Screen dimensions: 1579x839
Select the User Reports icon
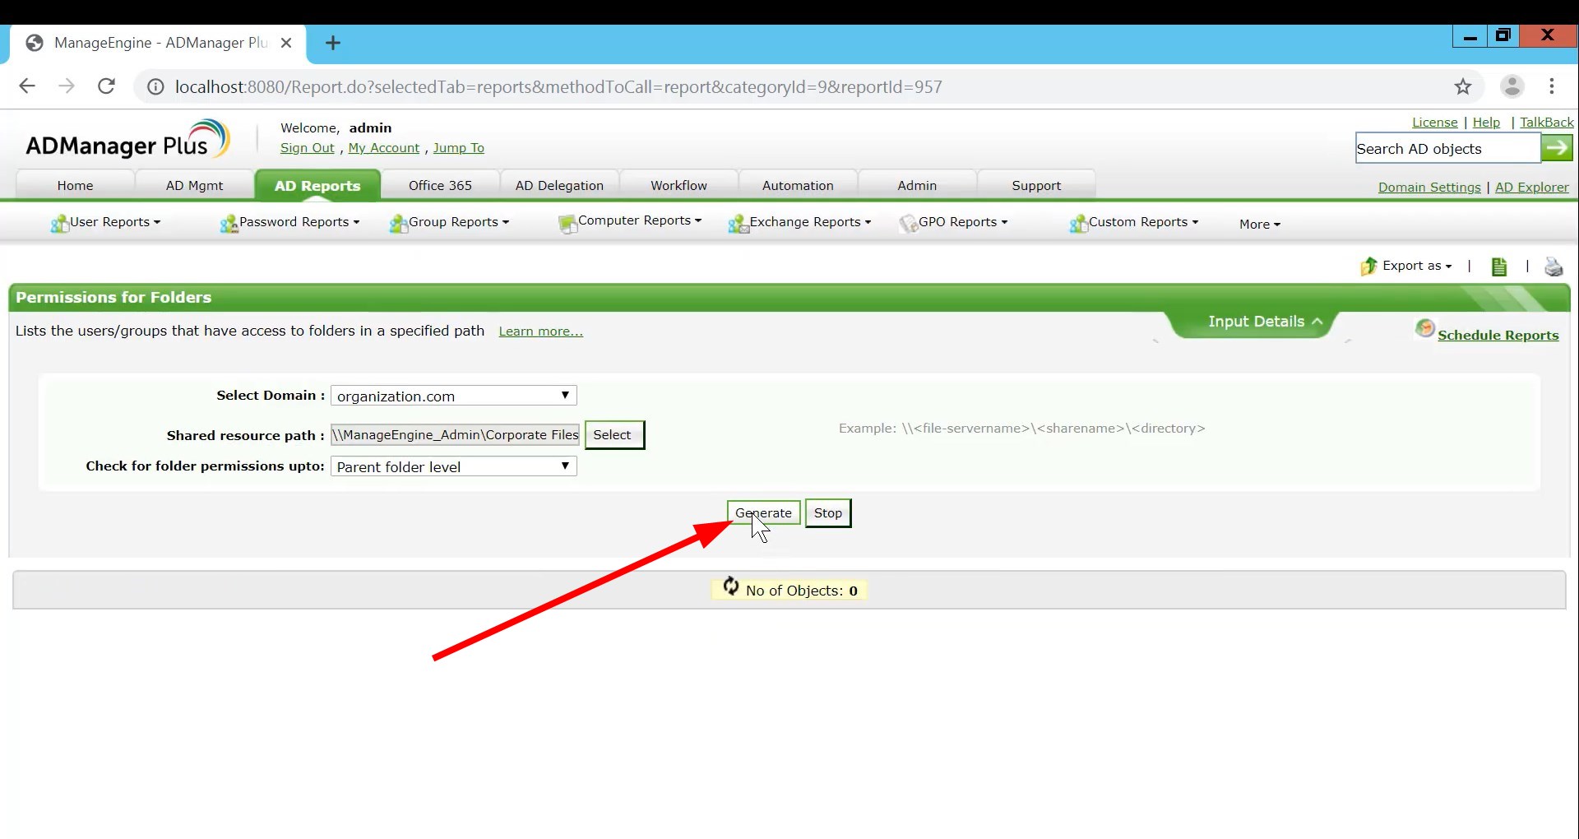[60, 223]
